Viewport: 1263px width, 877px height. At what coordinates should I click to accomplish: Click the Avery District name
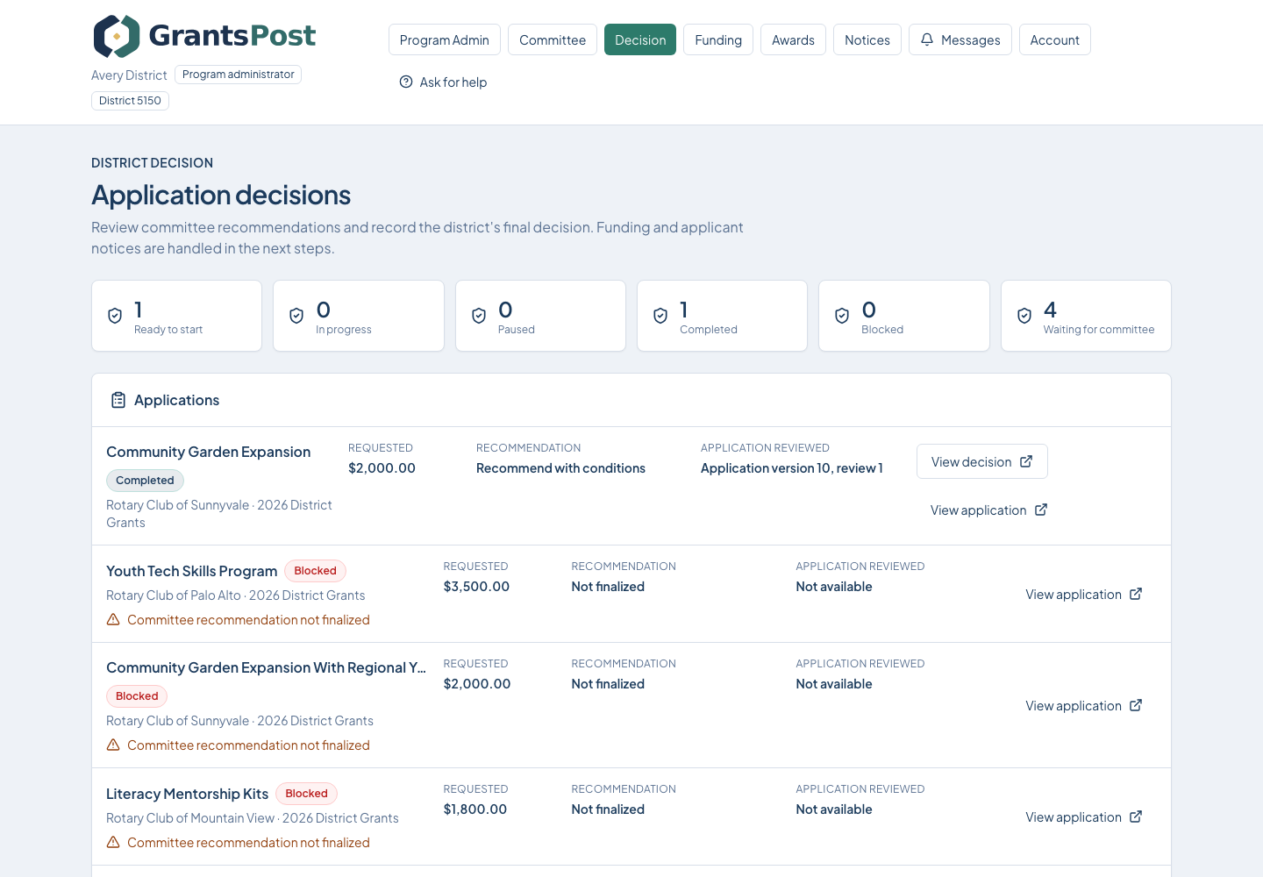(129, 75)
